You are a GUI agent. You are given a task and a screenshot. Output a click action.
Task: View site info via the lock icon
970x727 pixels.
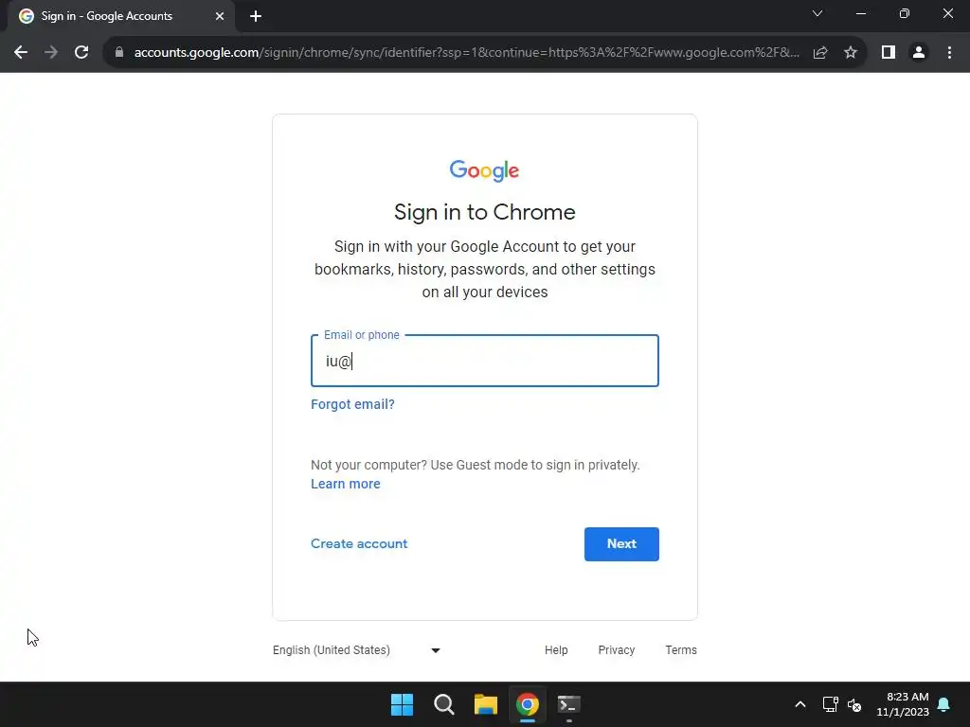pos(119,53)
